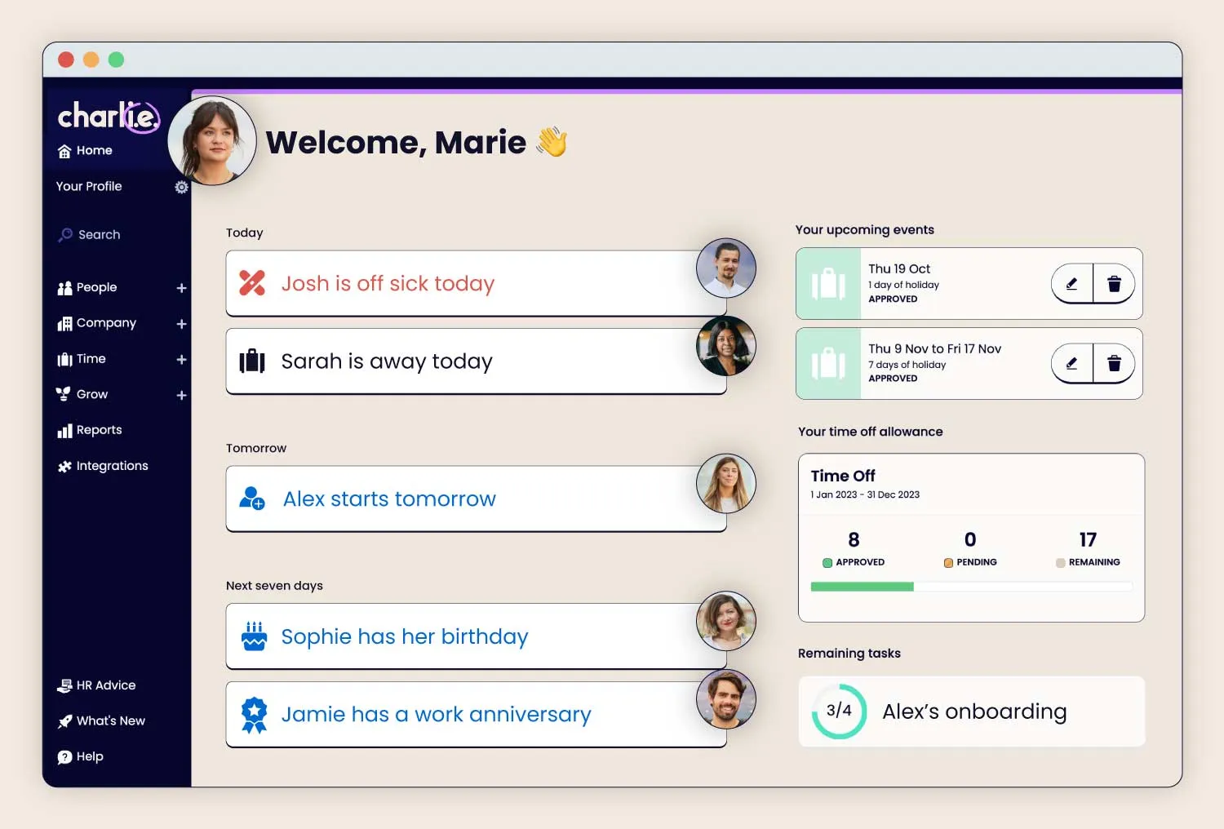The width and height of the screenshot is (1224, 829).
Task: Click the profile settings gear icon
Action: [181, 187]
